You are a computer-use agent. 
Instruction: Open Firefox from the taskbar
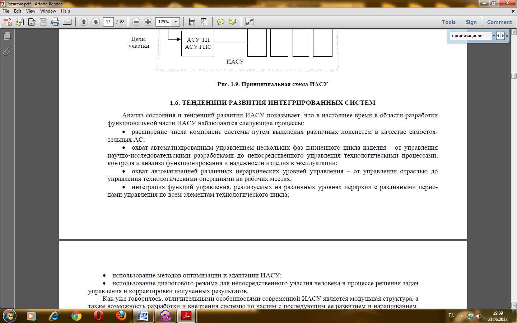(121, 316)
